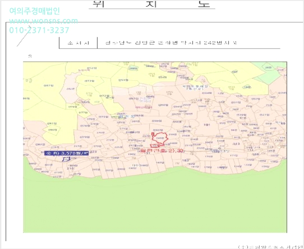Select parcel label 168 on the map

click(255, 154)
